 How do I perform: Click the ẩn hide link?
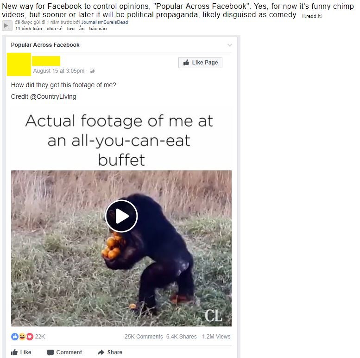[82, 28]
